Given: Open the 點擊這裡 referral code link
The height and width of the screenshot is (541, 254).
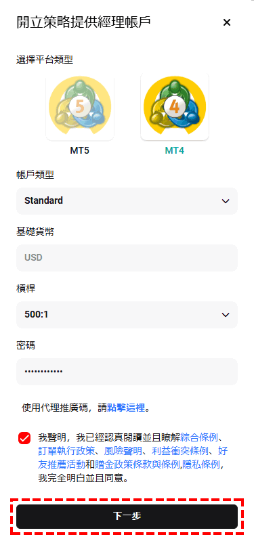Looking at the screenshot, I should tap(125, 408).
